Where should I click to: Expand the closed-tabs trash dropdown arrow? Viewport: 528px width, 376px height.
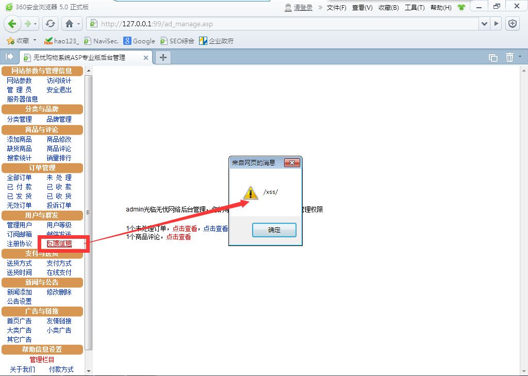click(520, 56)
